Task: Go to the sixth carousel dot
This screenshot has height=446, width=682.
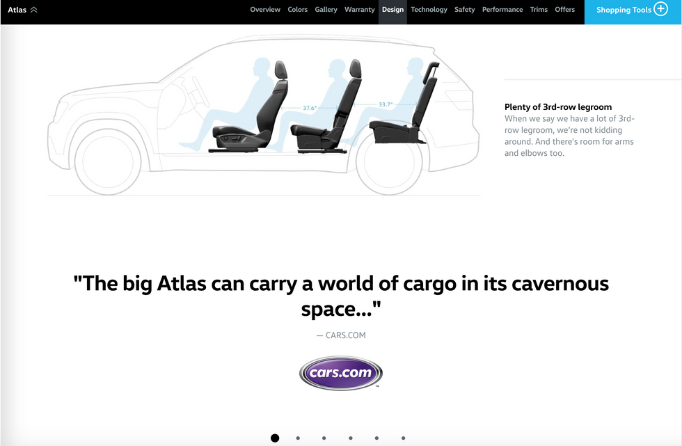Action: tap(403, 438)
